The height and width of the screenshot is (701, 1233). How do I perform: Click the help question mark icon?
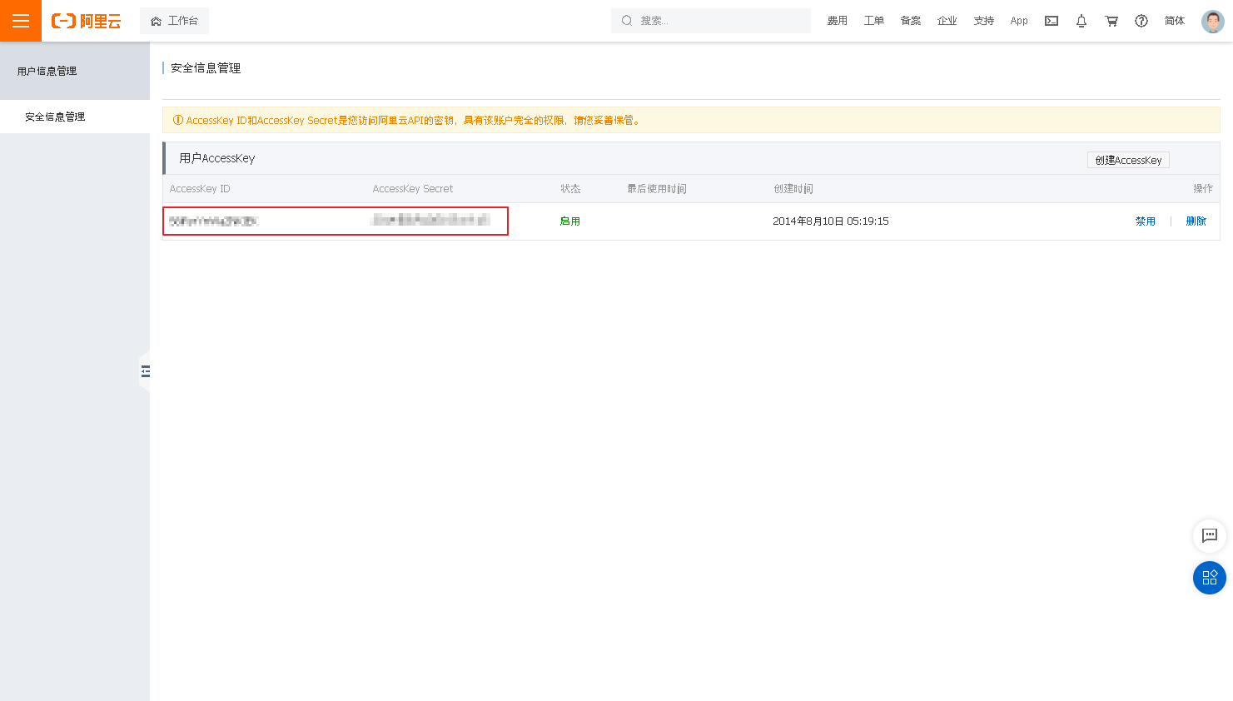(x=1141, y=21)
